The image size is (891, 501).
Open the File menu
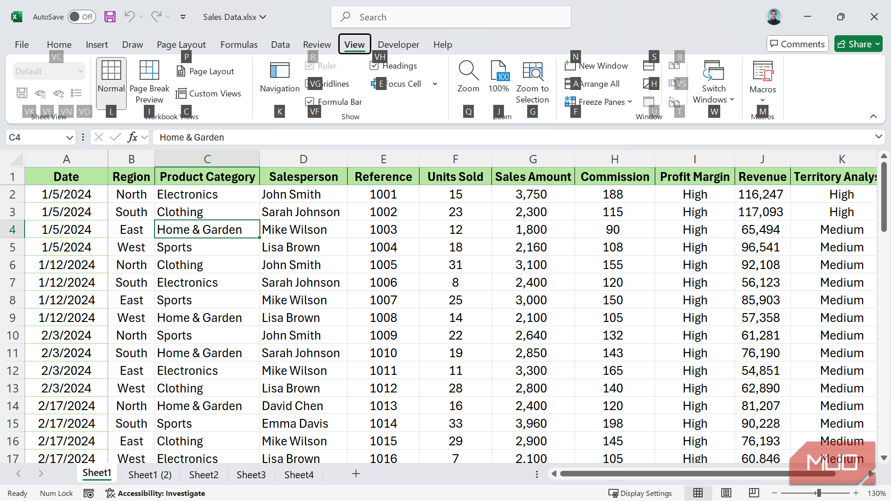[22, 45]
